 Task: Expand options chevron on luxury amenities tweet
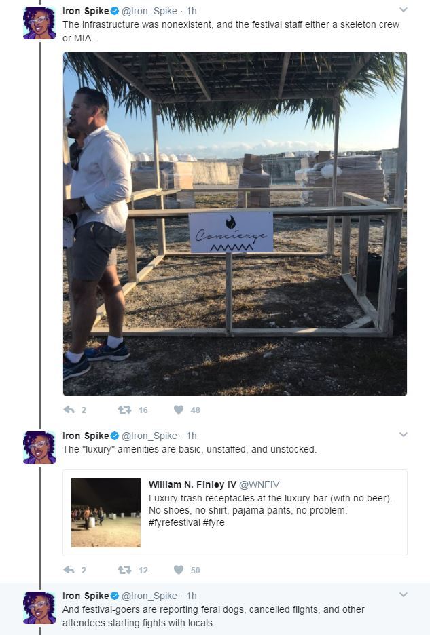pyautogui.click(x=403, y=435)
